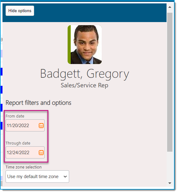Viewport: 178px width, 193px height.
Task: Click the 'Through date' label
Action: (x=18, y=143)
